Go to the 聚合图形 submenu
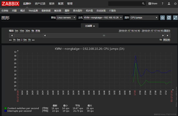 pyautogui.click(x=78, y=11)
